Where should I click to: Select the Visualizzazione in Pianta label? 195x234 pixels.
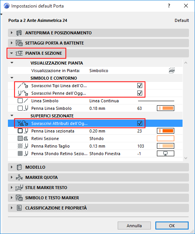pos(55,71)
